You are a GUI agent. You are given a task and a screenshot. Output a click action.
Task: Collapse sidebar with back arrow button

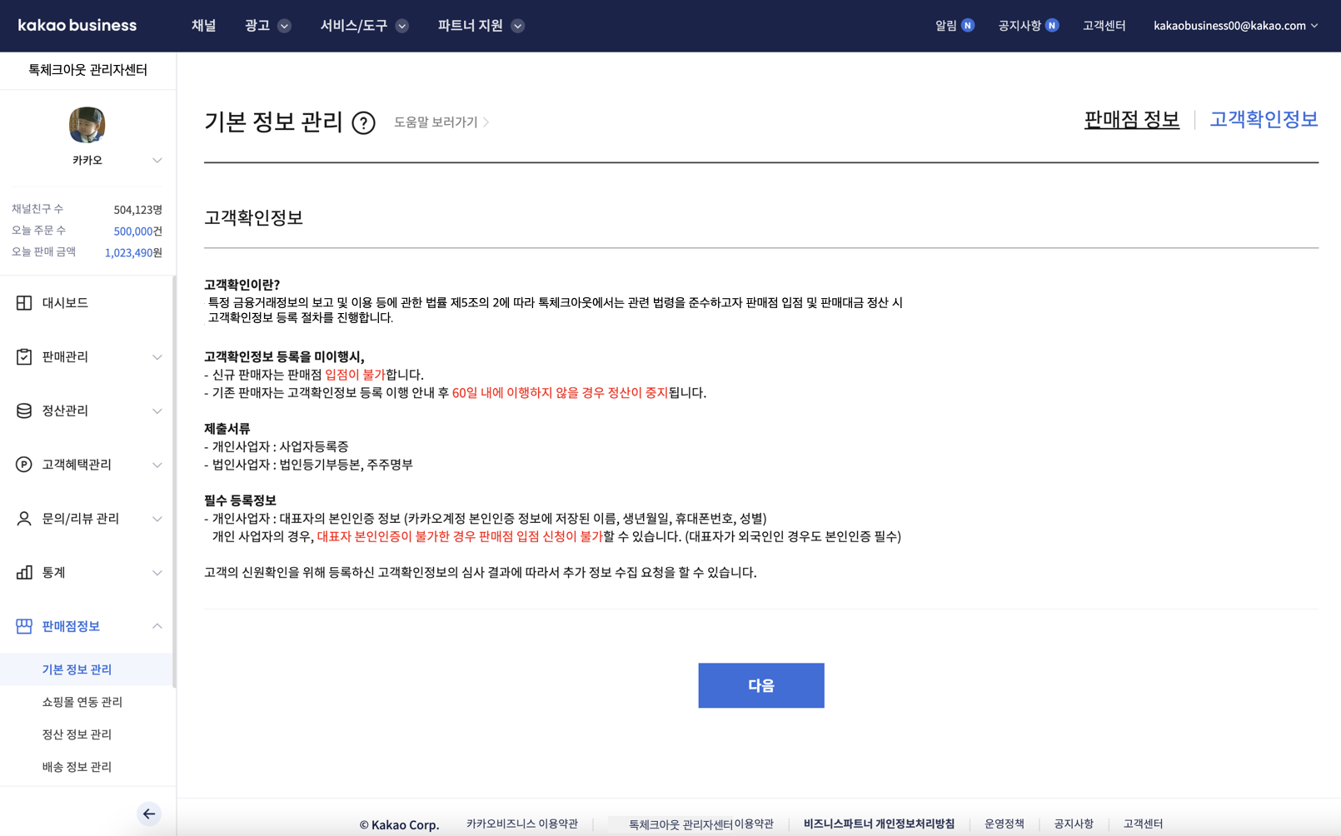click(148, 814)
